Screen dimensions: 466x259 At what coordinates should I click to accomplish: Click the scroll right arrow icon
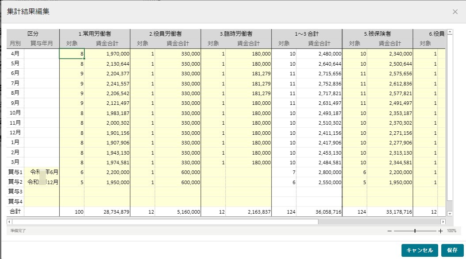point(443,222)
